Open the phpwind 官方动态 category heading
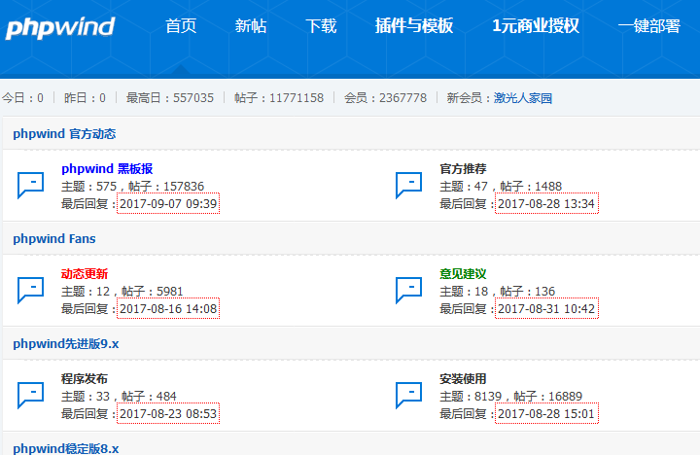This screenshot has height=455, width=700. 64,134
